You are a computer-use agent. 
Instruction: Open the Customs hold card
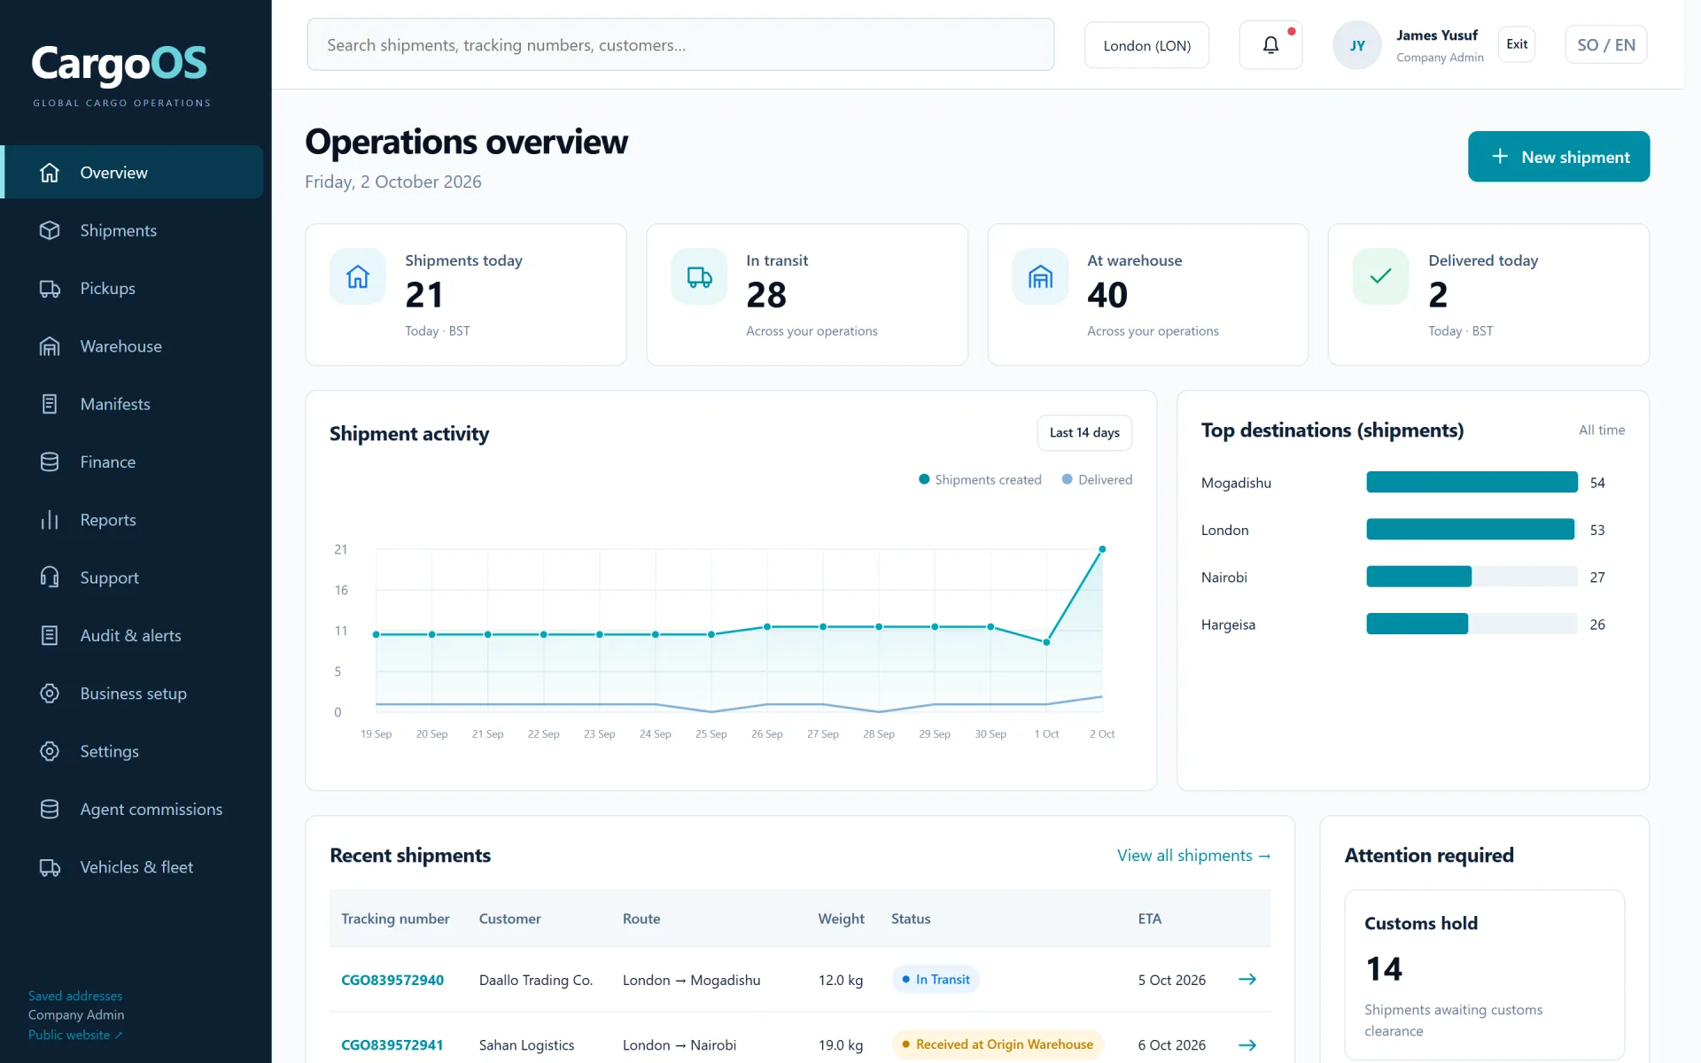(1484, 974)
